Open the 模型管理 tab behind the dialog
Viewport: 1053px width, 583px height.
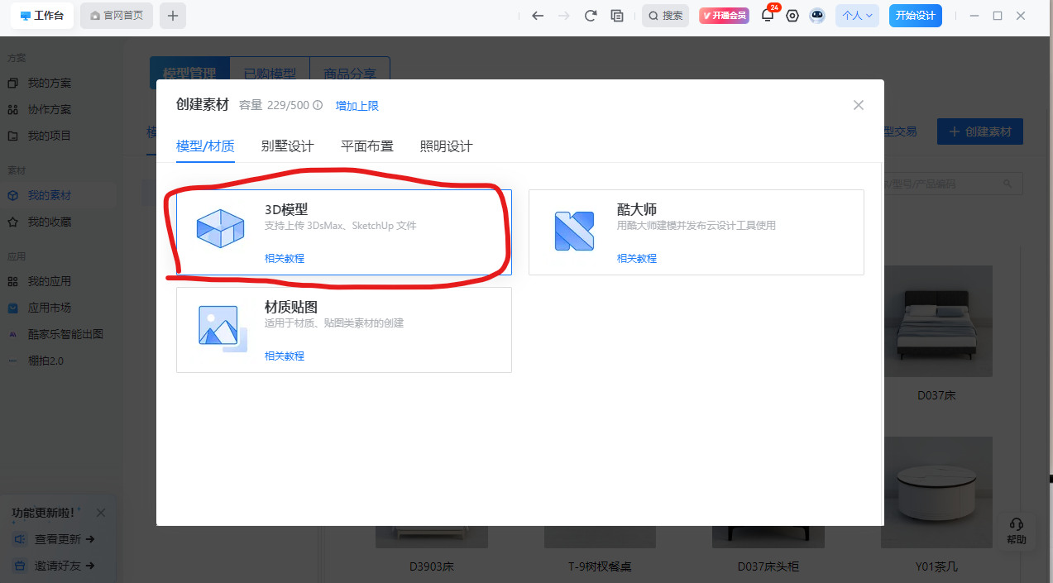(x=189, y=74)
